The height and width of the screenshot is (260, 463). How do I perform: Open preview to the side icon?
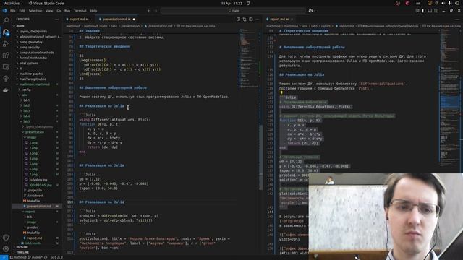click(x=238, y=19)
